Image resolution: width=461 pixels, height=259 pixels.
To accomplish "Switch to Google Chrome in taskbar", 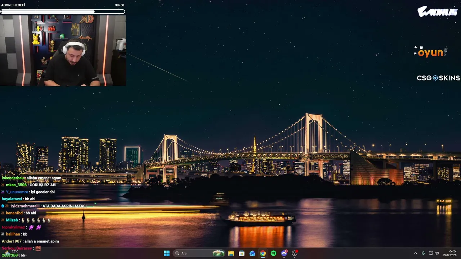I will pos(263,253).
